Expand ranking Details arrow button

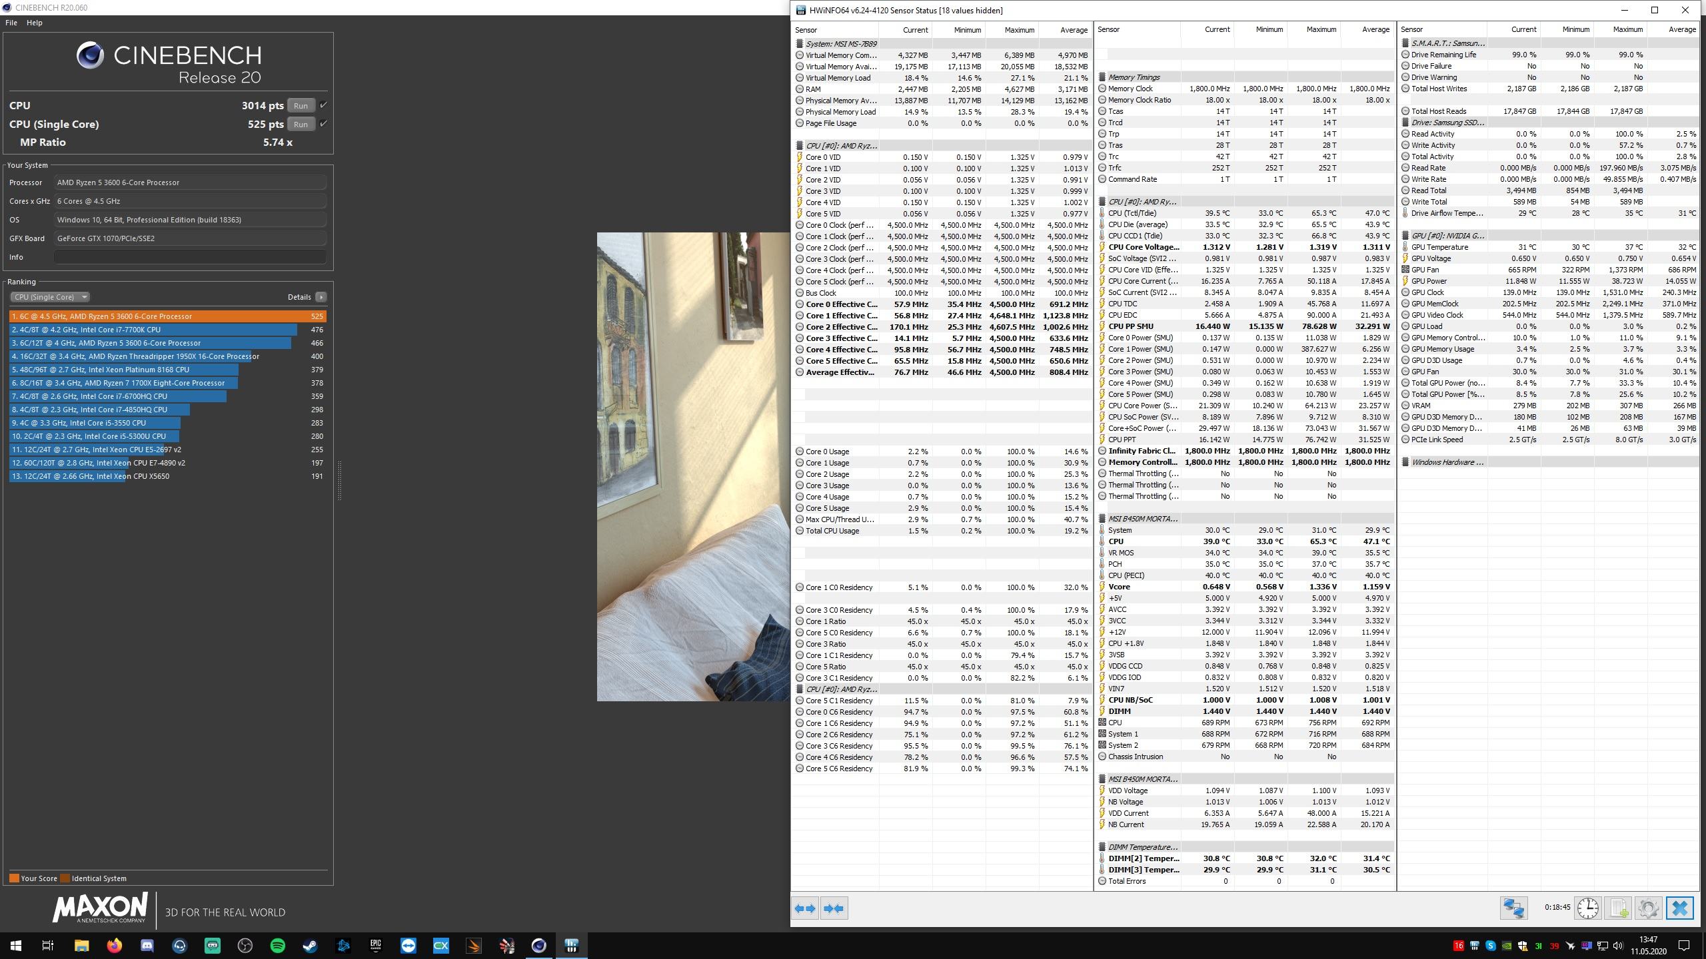pos(321,297)
